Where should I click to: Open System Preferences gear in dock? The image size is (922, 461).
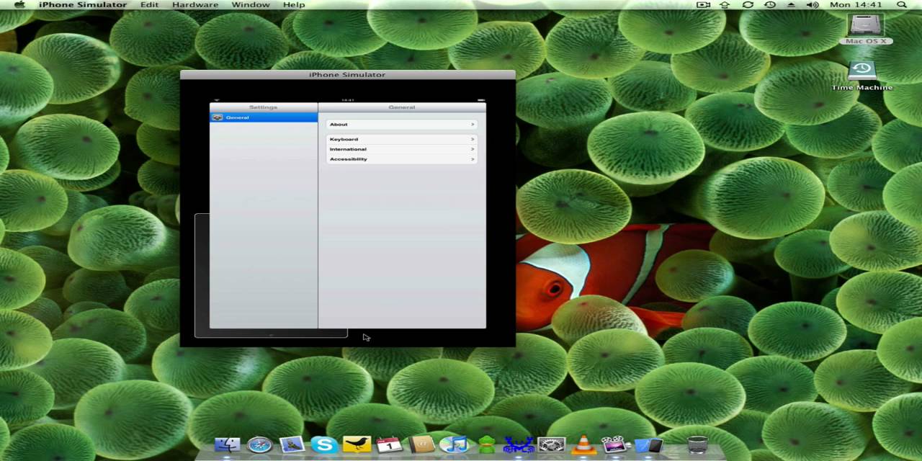click(552, 444)
